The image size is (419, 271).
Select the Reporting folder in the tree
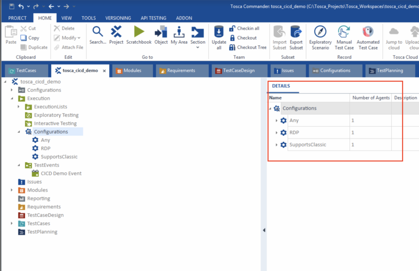click(x=38, y=199)
